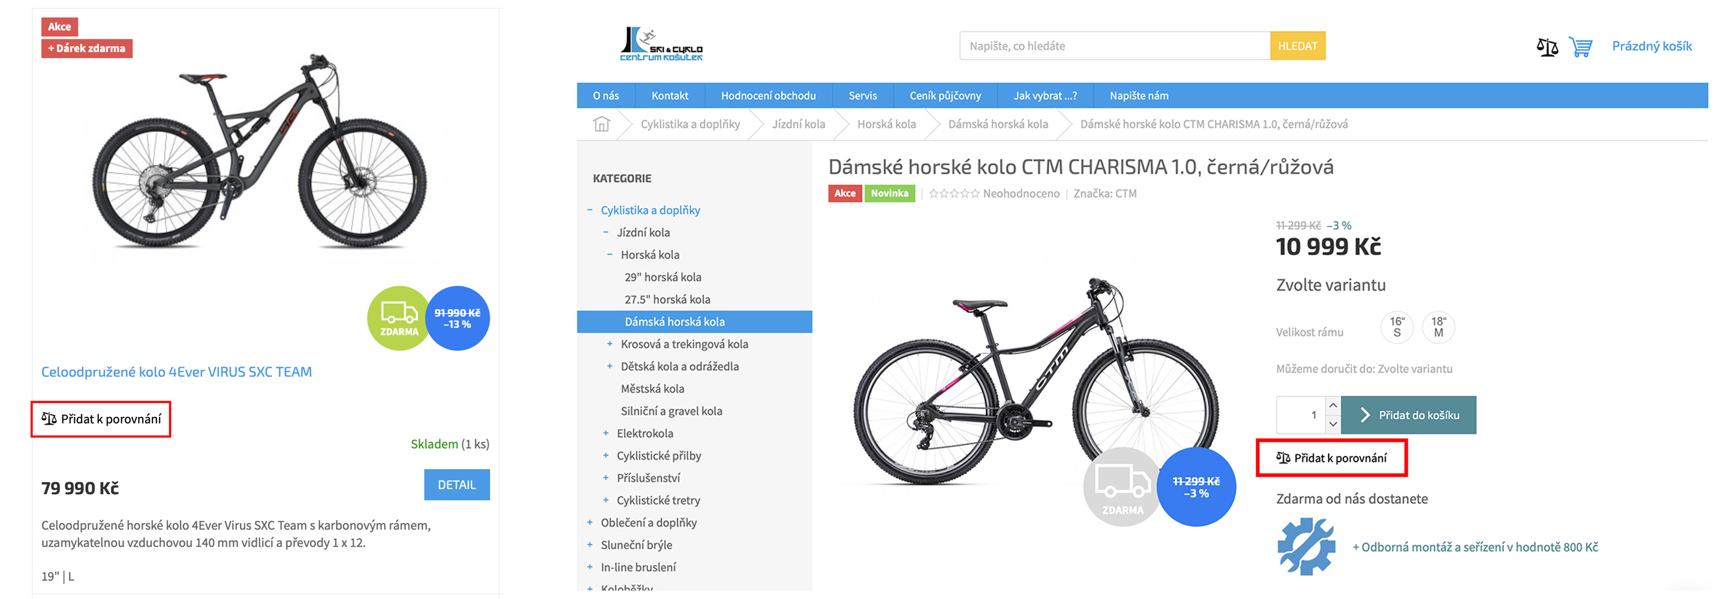Open Ceník půjčovny in navigation bar
Viewport: 1722px width, 599px height.
tap(945, 95)
